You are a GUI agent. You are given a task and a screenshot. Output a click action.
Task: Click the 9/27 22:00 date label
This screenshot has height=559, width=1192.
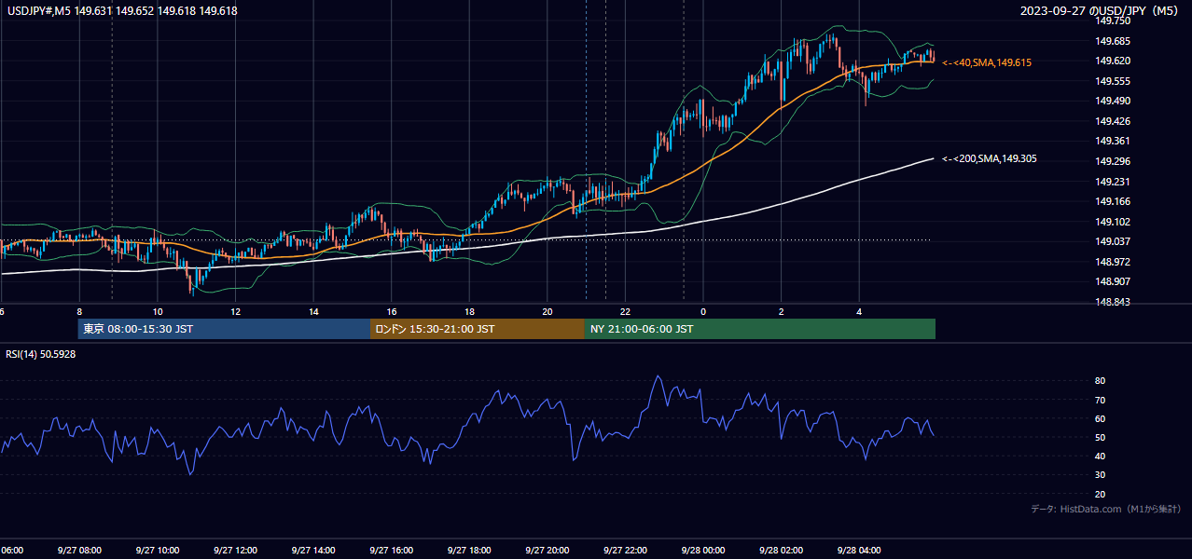click(625, 550)
